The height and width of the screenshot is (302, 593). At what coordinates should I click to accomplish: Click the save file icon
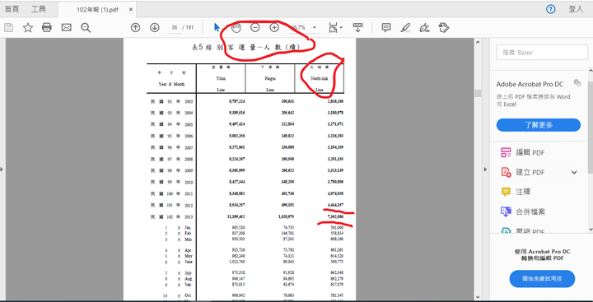pos(9,28)
